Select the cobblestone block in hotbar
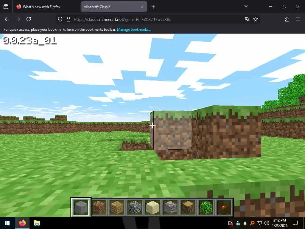Screen dimensions: 305x229 click(x=135, y=207)
